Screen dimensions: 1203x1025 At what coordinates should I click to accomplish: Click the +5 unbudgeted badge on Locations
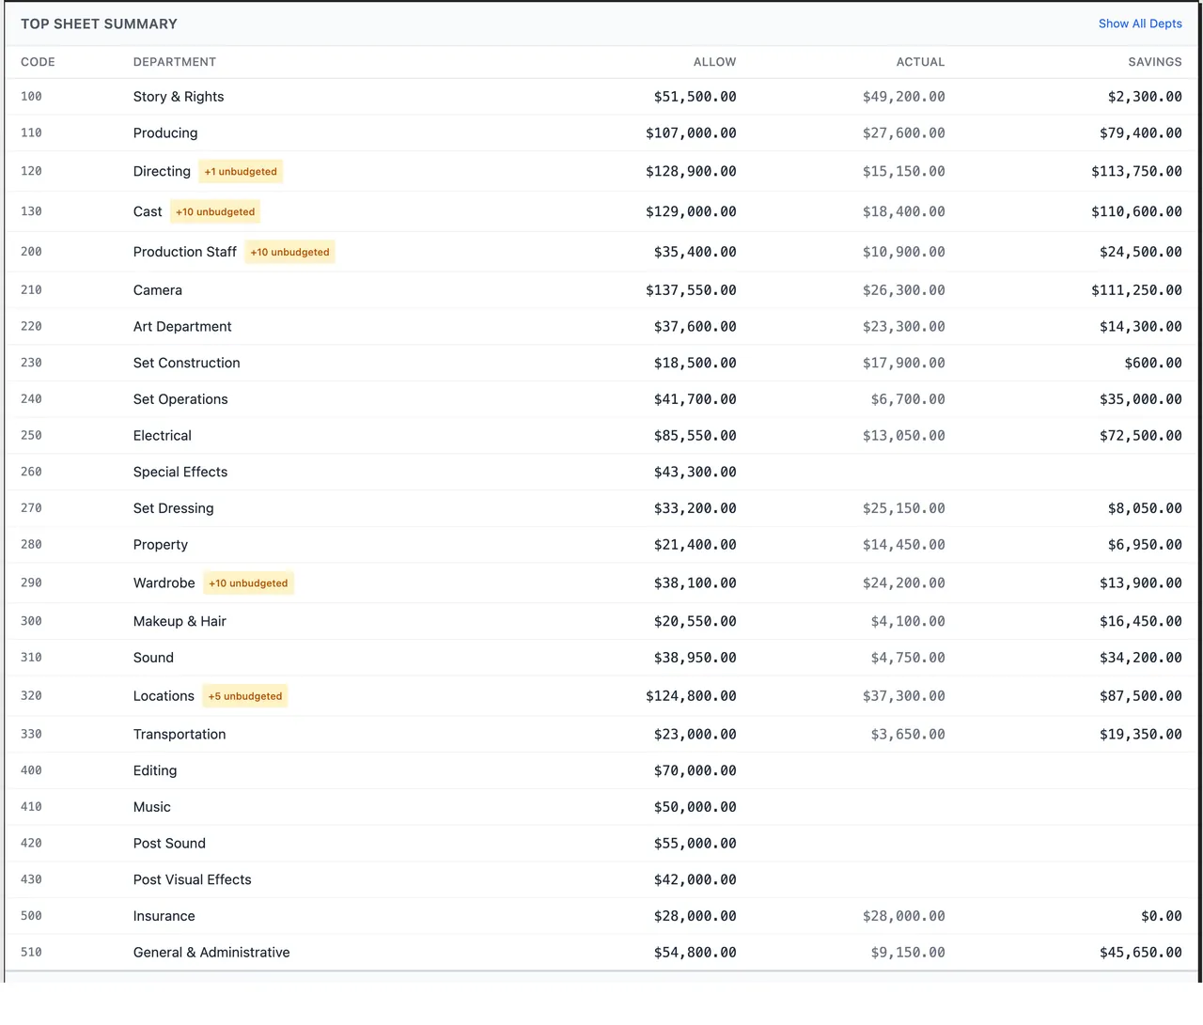point(245,696)
